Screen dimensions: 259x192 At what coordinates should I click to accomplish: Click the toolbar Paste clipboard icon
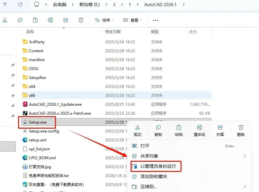click(x=35, y=20)
